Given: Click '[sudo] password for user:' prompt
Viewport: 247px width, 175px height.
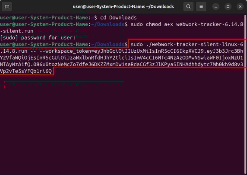Looking at the screenshot, I should (38, 38).
